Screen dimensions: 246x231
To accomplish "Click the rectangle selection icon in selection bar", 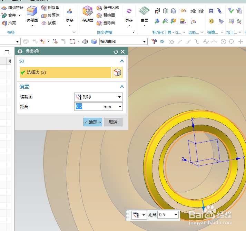I will pyautogui.click(x=72, y=42).
